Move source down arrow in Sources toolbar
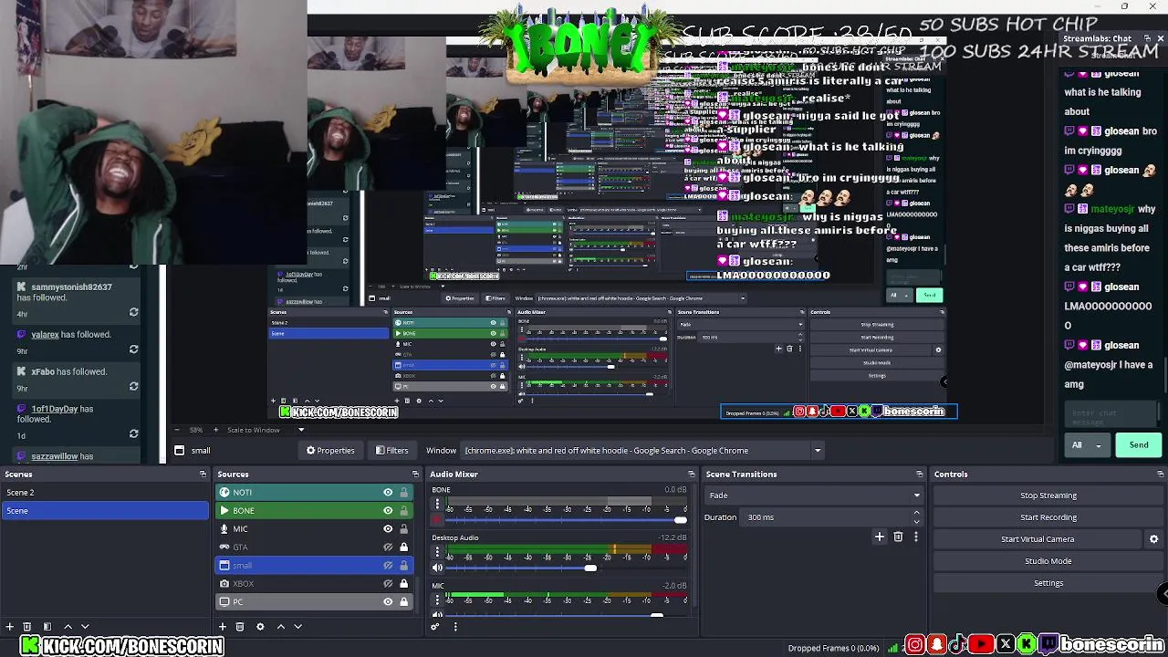 297,627
